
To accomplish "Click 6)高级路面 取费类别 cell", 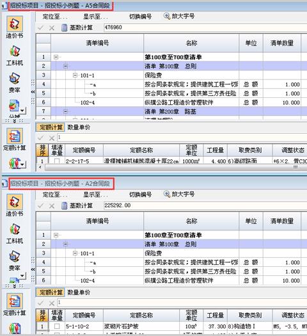I will tap(249, 161).
